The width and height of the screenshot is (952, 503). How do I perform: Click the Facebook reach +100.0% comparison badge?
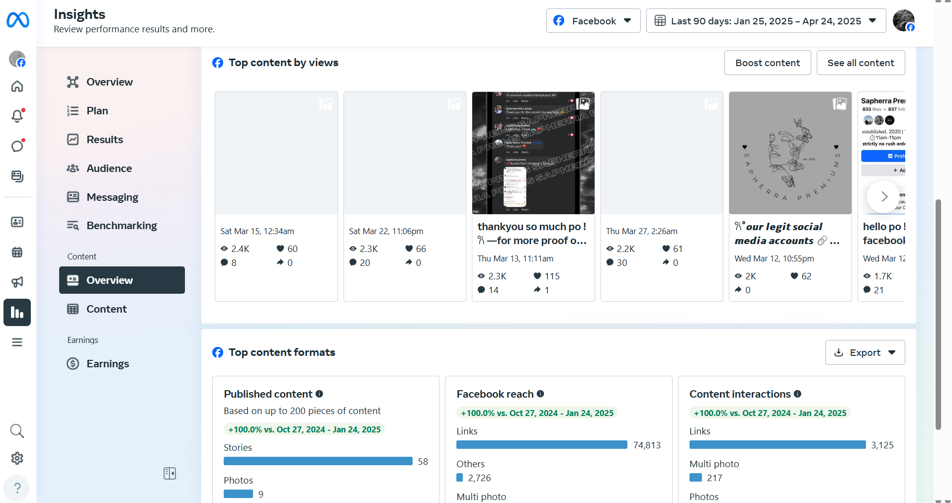(x=537, y=413)
